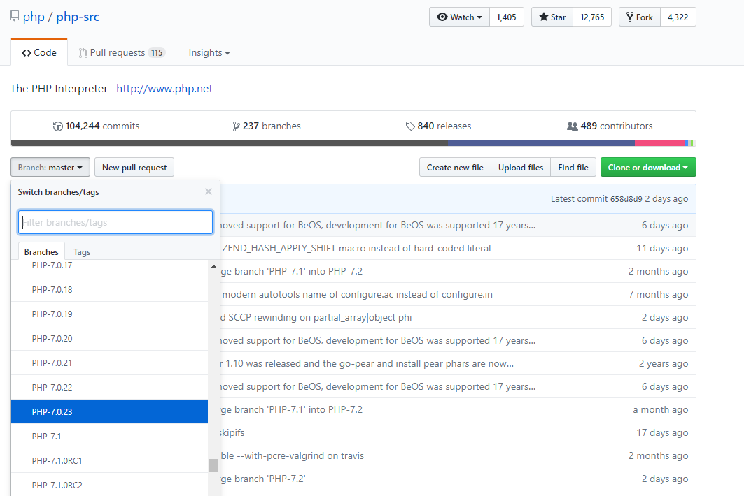This screenshot has width=744, height=496.
Task: Focus the Filter branches/tags input field
Action: click(x=115, y=222)
